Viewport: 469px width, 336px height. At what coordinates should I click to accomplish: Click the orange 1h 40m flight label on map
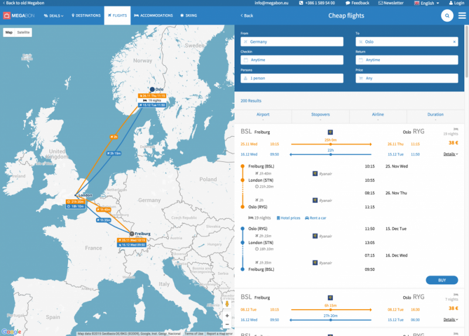[104, 210]
